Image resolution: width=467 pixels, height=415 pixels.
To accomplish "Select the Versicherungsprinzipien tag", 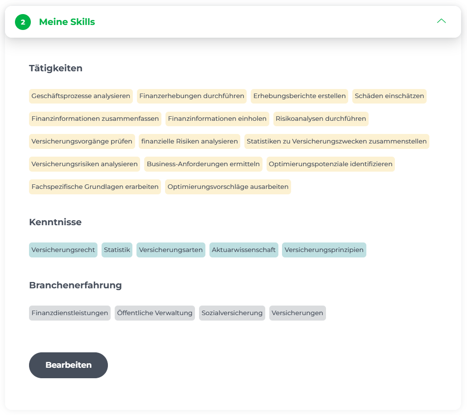I will (324, 250).
